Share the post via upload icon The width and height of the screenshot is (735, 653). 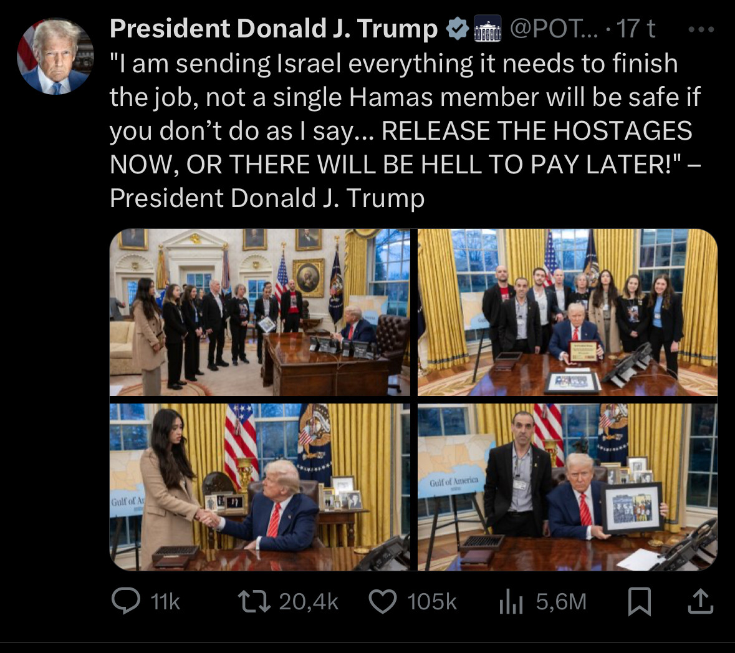[x=700, y=601]
